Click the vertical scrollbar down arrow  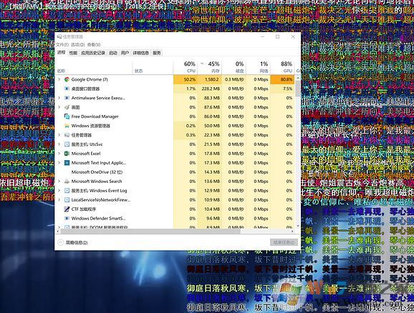coord(298,226)
